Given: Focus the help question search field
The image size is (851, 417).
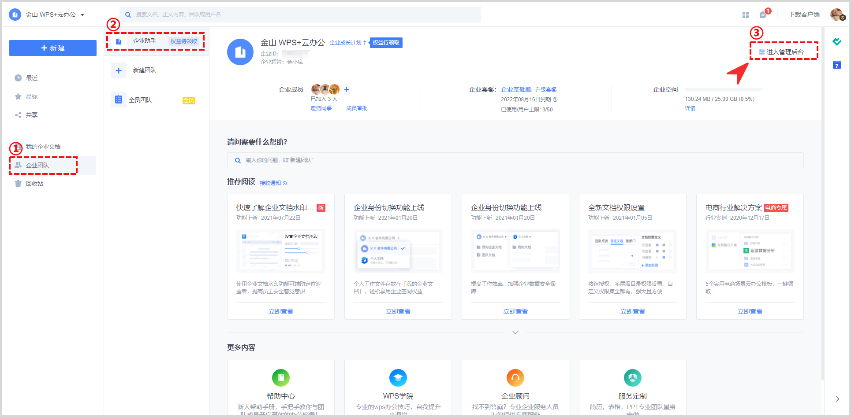Looking at the screenshot, I should pyautogui.click(x=515, y=160).
